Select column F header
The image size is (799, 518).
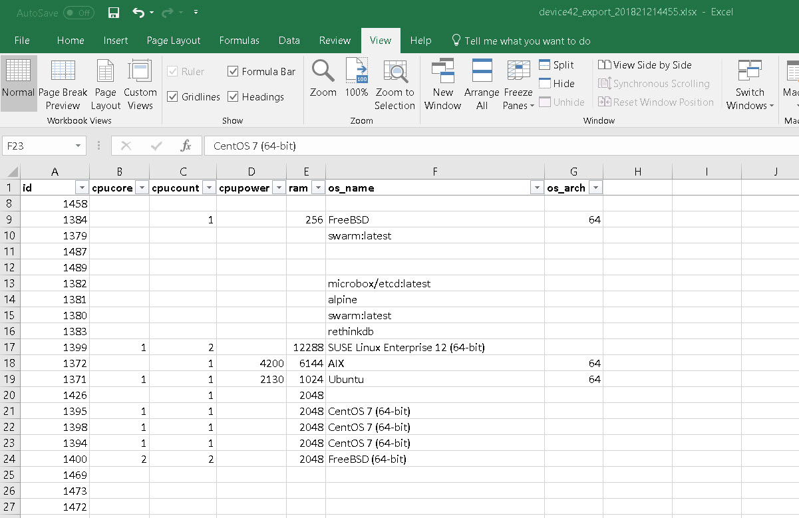tap(435, 172)
